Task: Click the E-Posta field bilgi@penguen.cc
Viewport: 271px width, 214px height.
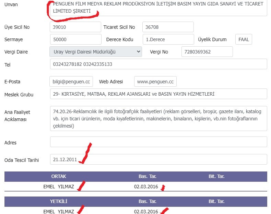Action: coord(71,82)
